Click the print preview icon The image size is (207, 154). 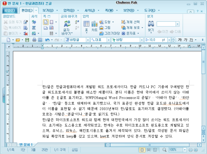click(x=40, y=40)
